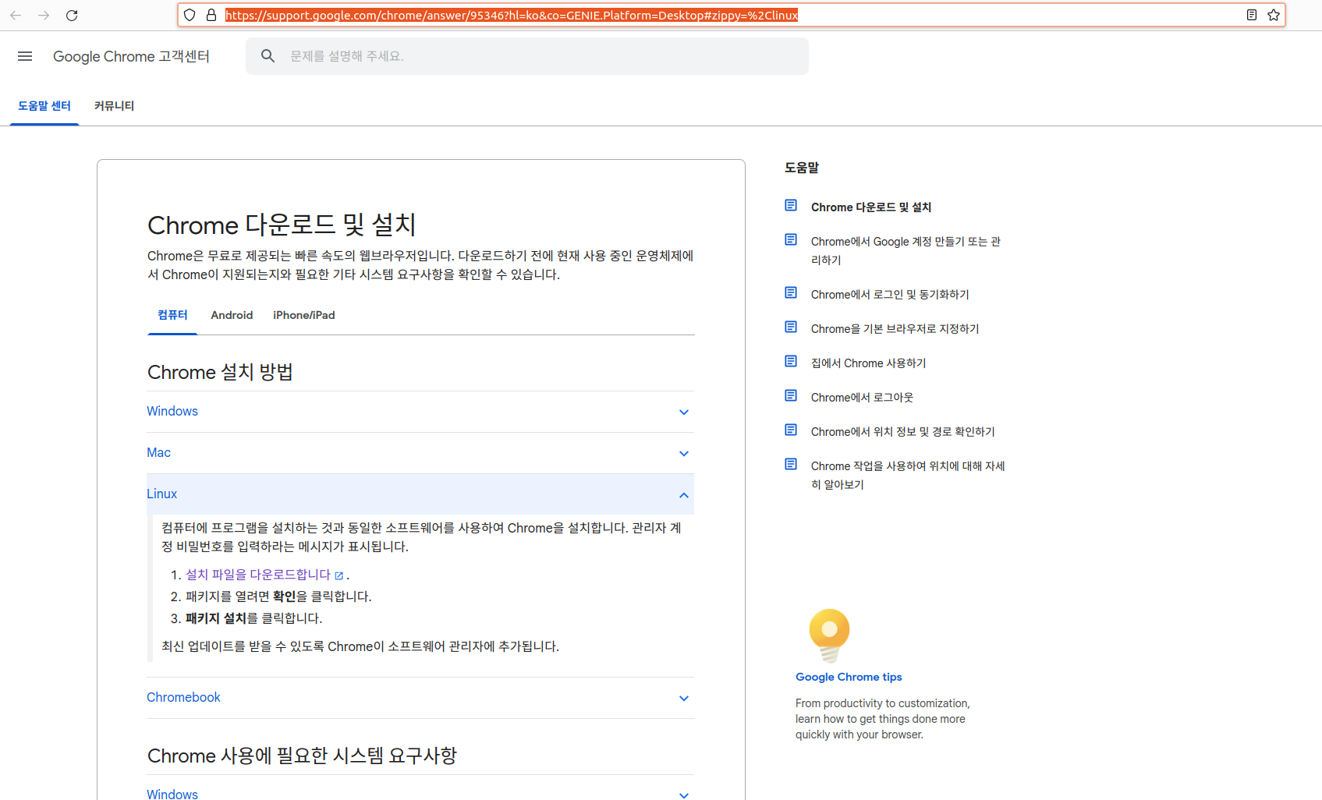
Task: Open Google Chrome tips link
Action: 849,677
